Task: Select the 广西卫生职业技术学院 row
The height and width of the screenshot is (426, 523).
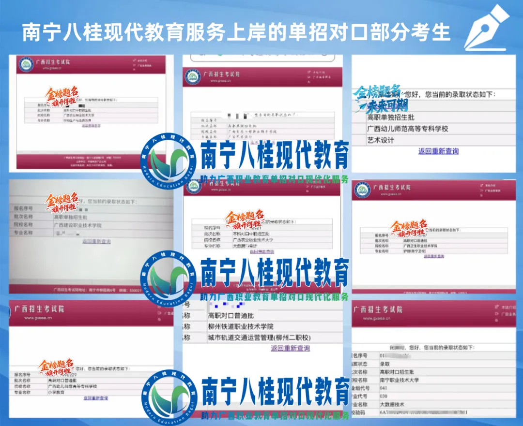Action: pyautogui.click(x=434, y=246)
